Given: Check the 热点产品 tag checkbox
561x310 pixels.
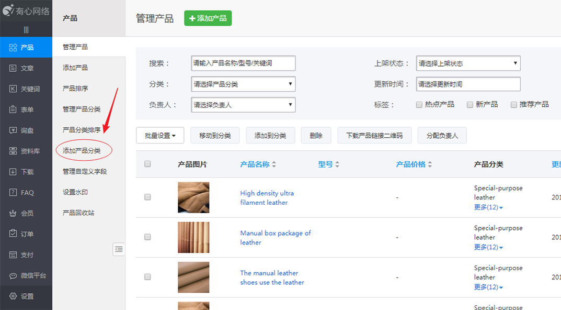Looking at the screenshot, I should coord(419,105).
